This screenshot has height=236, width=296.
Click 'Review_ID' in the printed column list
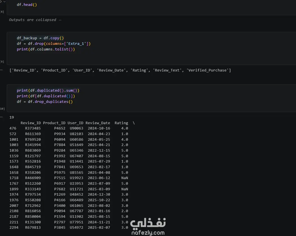tap(24, 70)
